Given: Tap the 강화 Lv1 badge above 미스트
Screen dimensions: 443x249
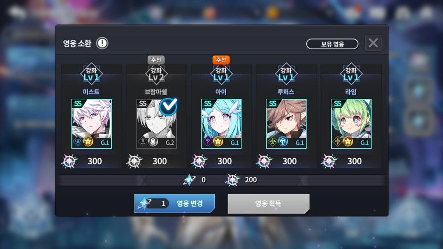Looking at the screenshot, I should click(91, 74).
